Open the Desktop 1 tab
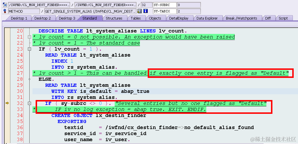The height and width of the screenshot is (144, 298). (x=19, y=18)
